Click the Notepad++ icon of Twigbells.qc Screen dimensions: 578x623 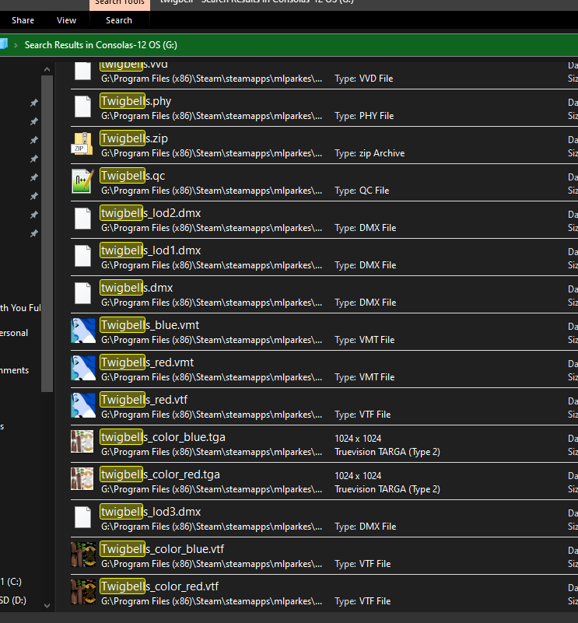82,181
